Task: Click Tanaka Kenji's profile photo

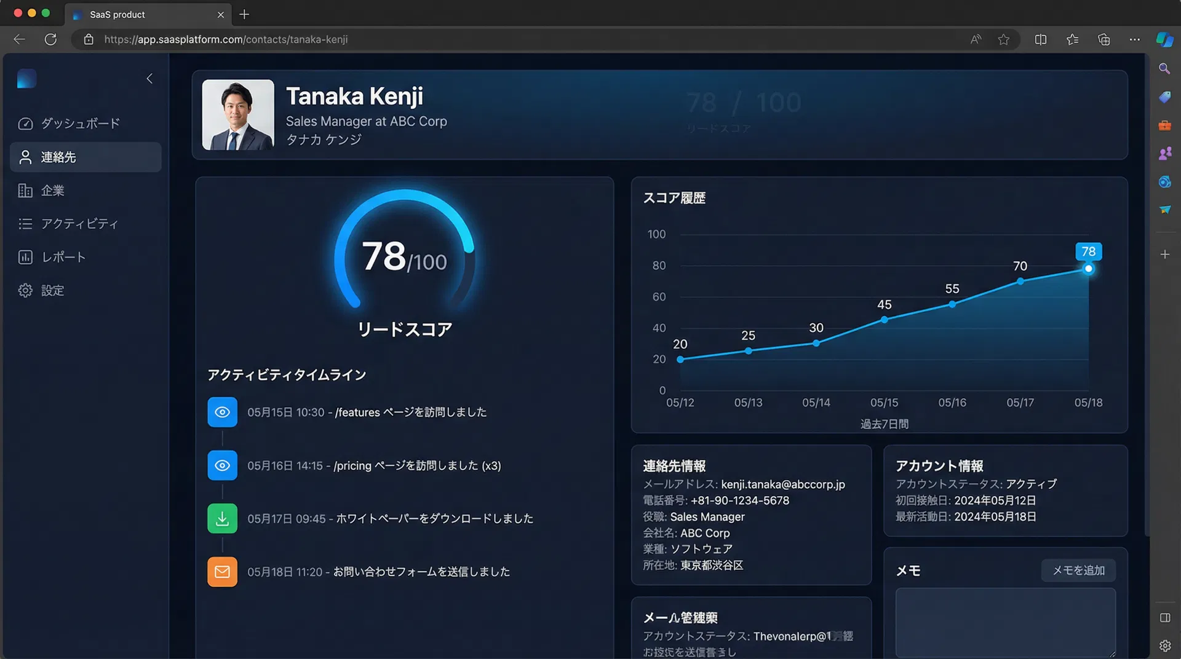Action: [x=238, y=115]
